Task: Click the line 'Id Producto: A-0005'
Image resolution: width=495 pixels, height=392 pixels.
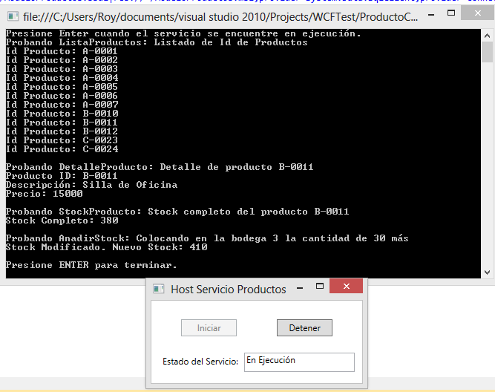Action: pos(62,87)
